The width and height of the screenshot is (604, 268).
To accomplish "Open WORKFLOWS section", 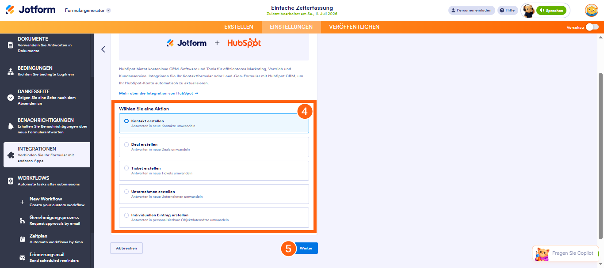I will [47, 181].
